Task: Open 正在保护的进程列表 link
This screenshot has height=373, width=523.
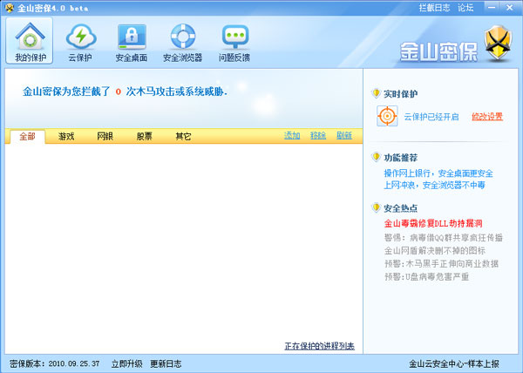Action: coord(319,346)
